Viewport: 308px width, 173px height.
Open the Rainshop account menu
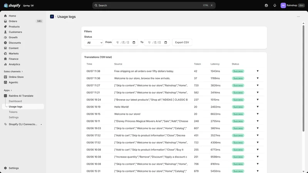[x=293, y=5]
